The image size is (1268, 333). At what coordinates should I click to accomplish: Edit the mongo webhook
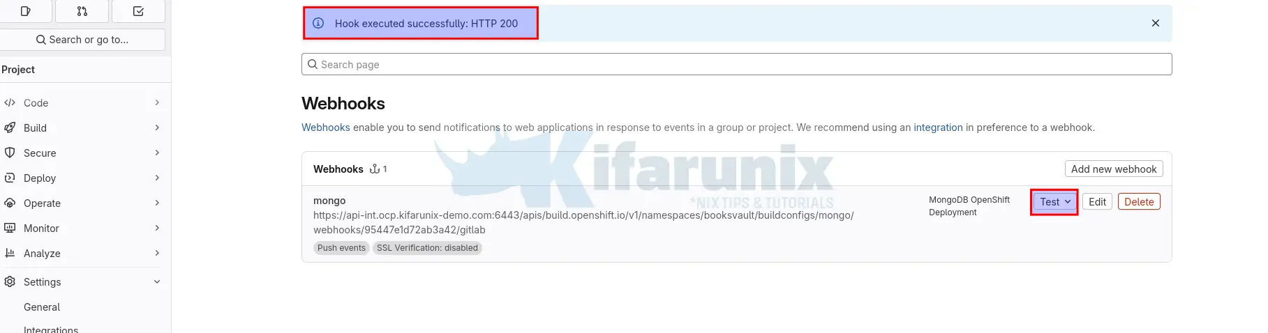point(1097,202)
